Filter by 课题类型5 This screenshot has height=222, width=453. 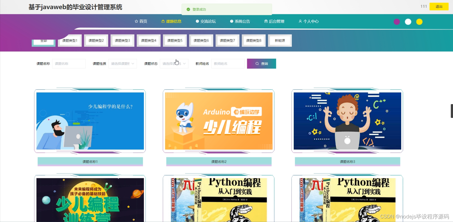tap(175, 40)
